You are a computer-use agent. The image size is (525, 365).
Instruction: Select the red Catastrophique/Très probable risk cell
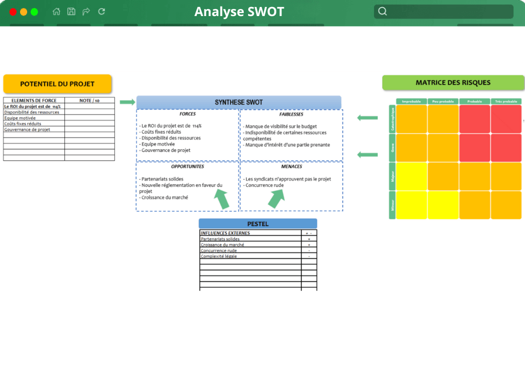[506, 119]
